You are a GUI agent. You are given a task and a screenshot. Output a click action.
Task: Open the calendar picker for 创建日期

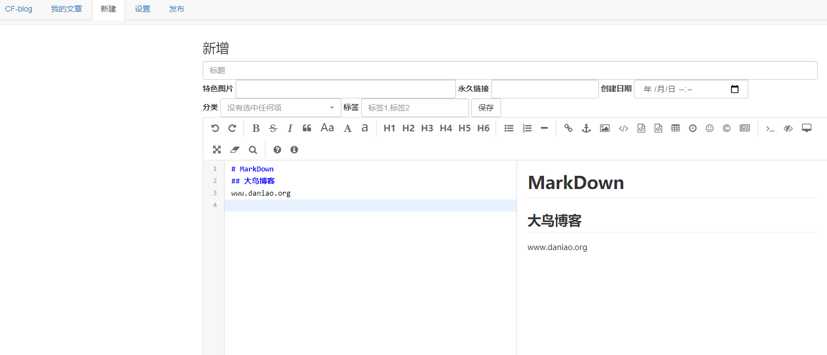click(x=734, y=89)
